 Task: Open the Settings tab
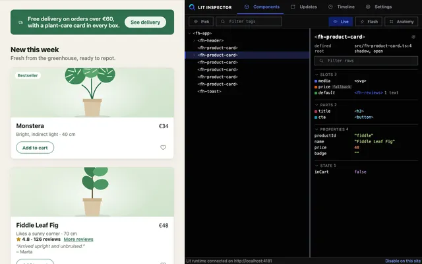click(x=378, y=7)
